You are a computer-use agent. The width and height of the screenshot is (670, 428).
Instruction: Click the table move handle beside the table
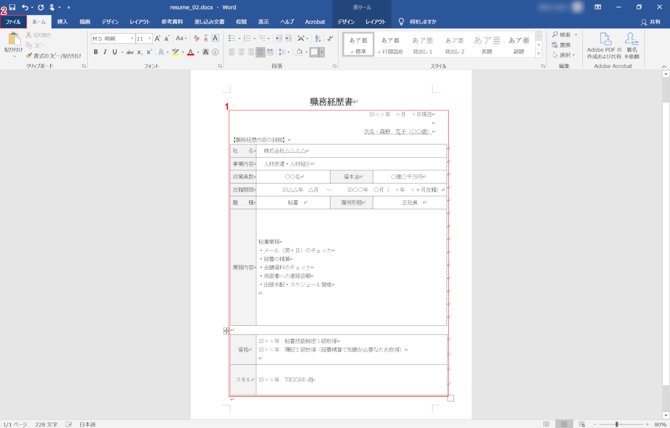click(x=226, y=331)
